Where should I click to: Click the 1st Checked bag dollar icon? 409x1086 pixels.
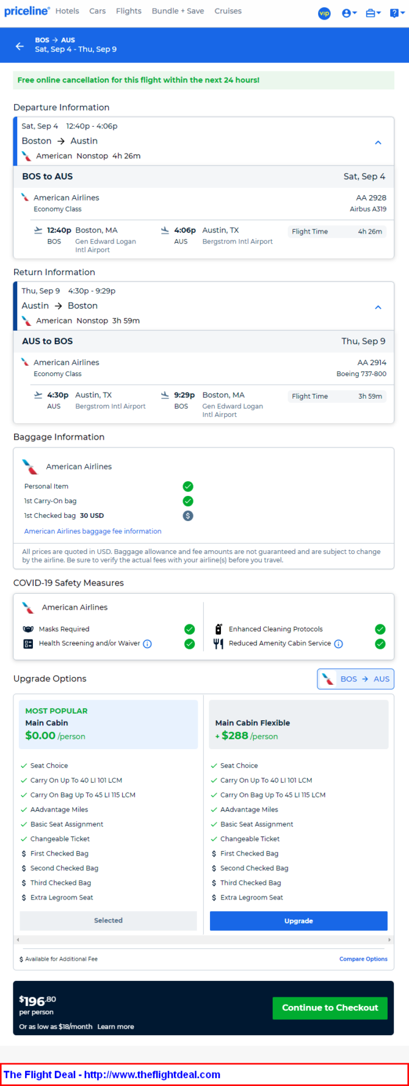pyautogui.click(x=188, y=515)
